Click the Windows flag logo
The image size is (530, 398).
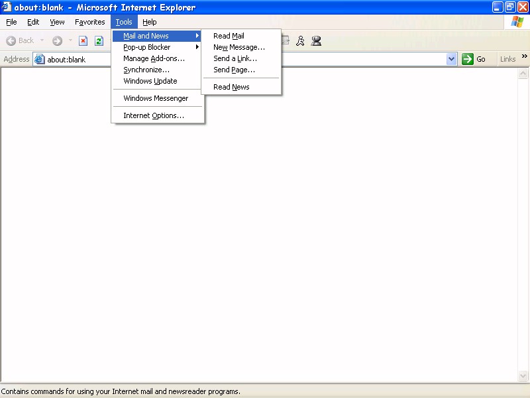517,22
